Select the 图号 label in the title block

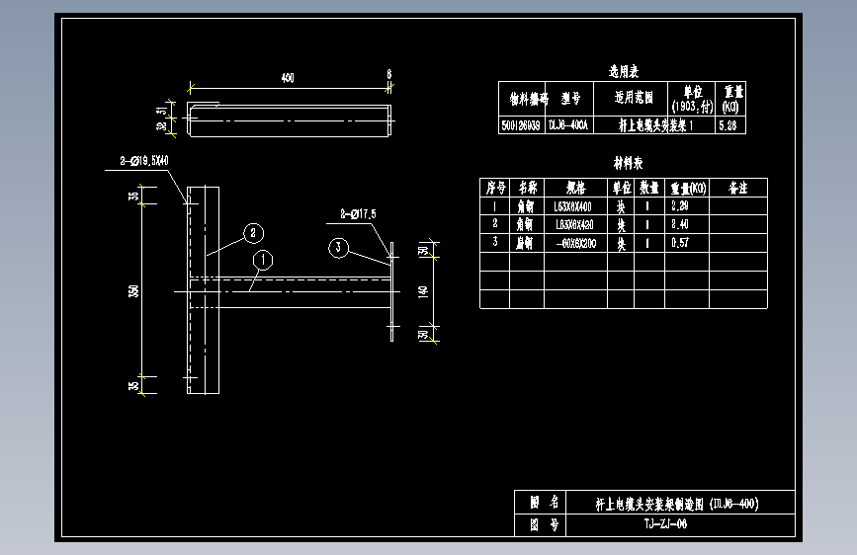pos(544,525)
